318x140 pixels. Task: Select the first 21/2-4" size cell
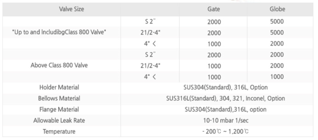pos(150,33)
